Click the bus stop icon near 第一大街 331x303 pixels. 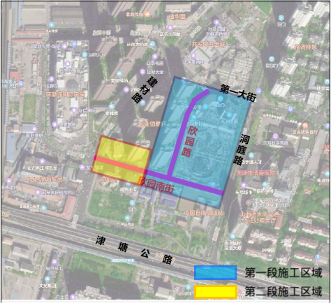coord(259,91)
